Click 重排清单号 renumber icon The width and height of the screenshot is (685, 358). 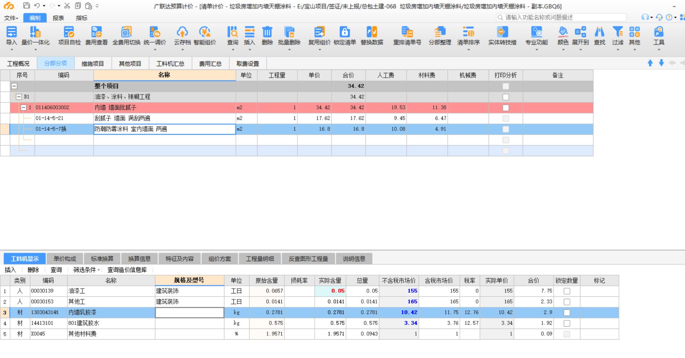click(x=407, y=32)
